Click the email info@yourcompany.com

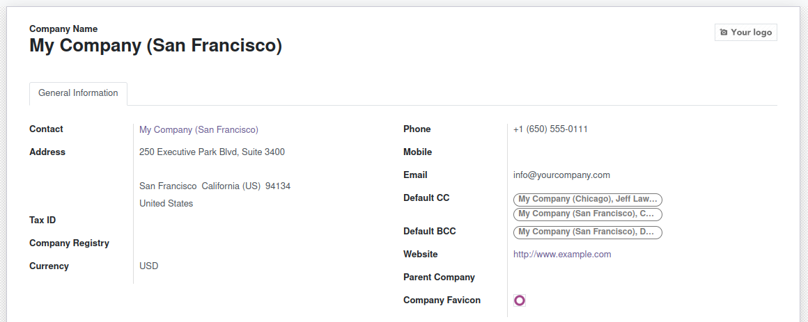click(x=561, y=175)
